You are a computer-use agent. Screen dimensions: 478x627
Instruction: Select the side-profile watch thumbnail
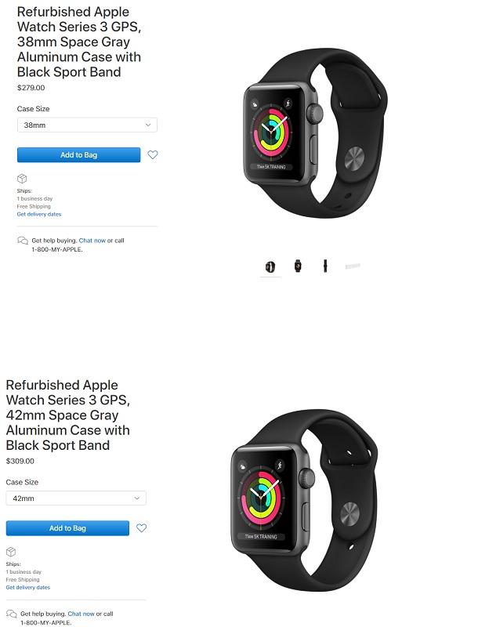coord(325,266)
